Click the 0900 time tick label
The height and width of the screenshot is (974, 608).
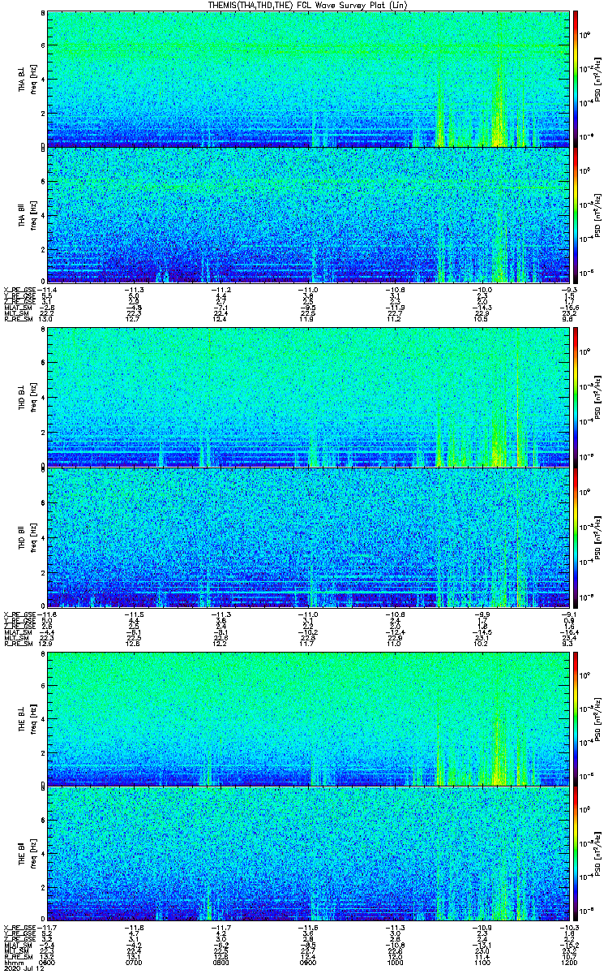310,961
